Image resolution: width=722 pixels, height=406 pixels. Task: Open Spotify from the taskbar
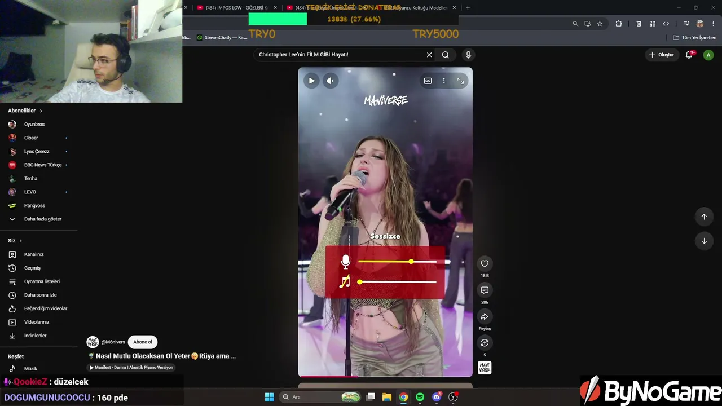(420, 397)
